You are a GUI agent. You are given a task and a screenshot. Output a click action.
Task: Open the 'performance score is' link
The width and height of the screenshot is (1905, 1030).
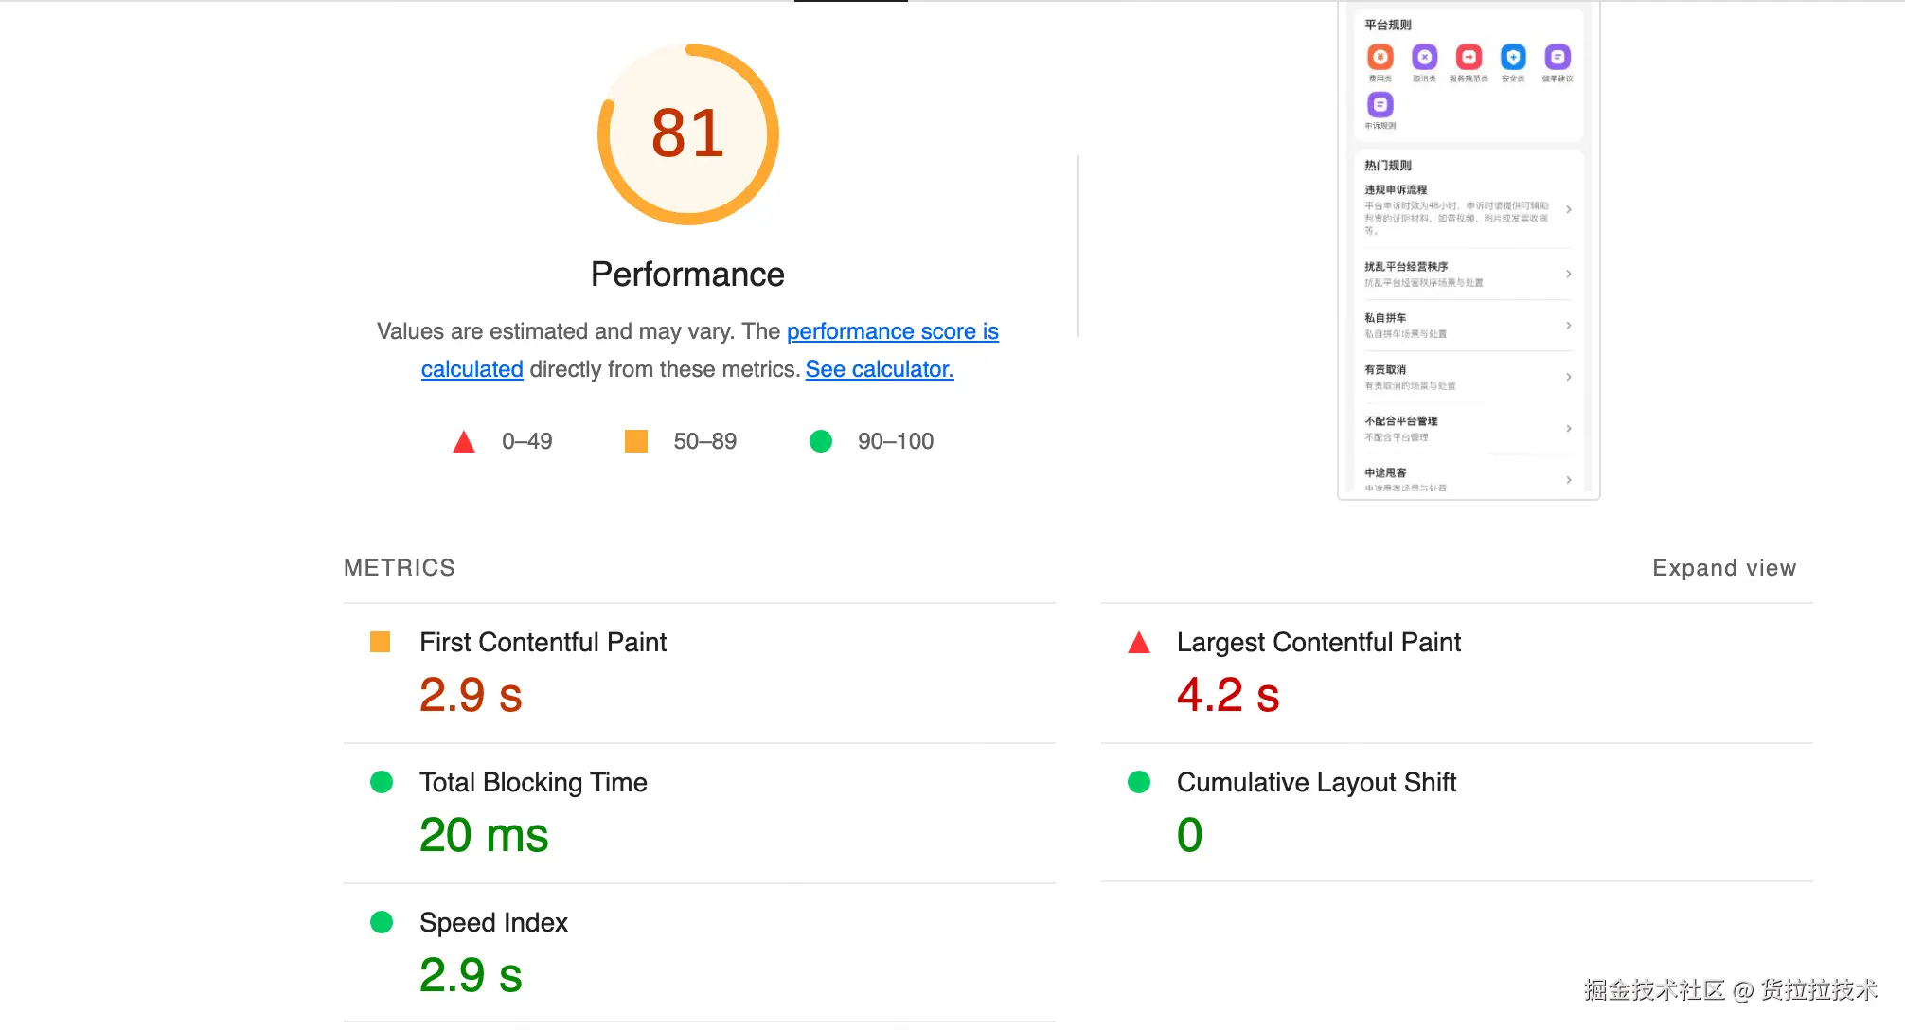892,331
